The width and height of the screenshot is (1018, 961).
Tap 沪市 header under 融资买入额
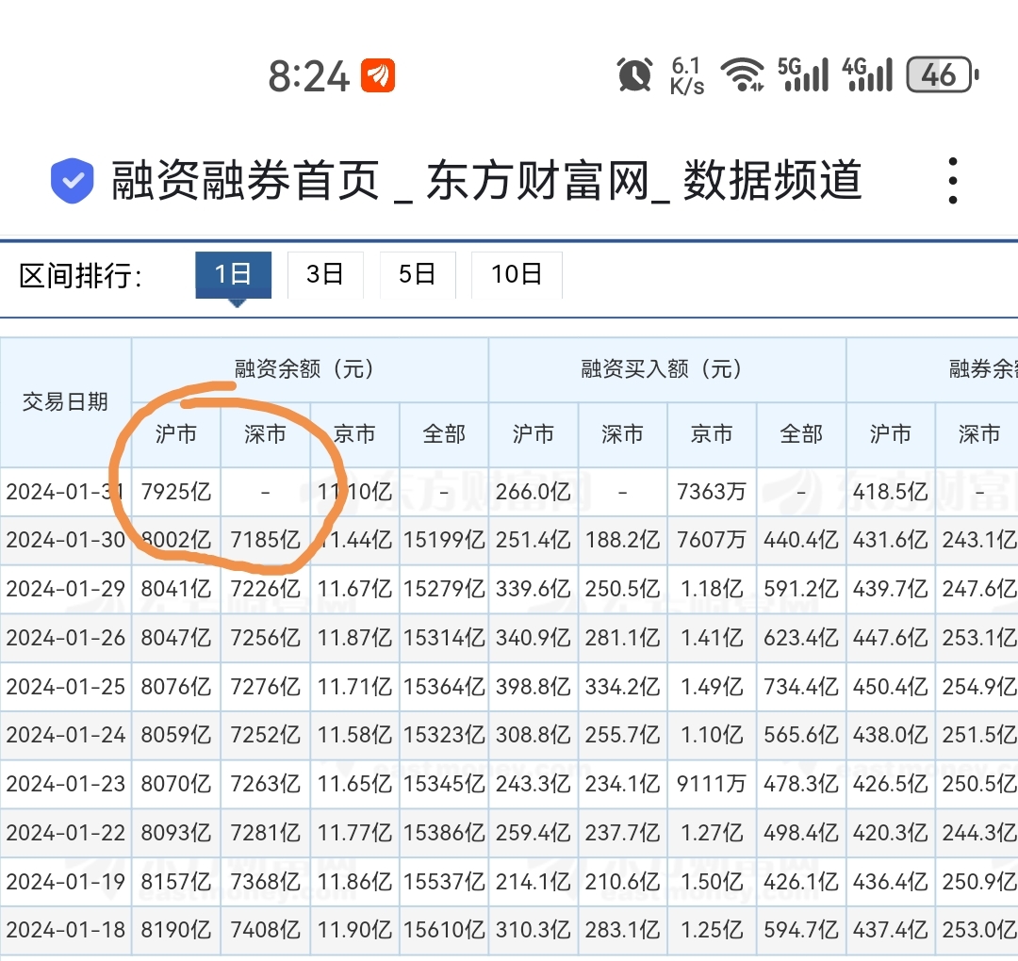(533, 433)
